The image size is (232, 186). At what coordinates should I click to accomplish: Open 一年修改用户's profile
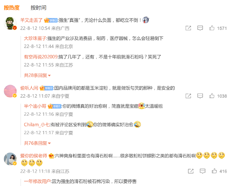(x=37, y=181)
